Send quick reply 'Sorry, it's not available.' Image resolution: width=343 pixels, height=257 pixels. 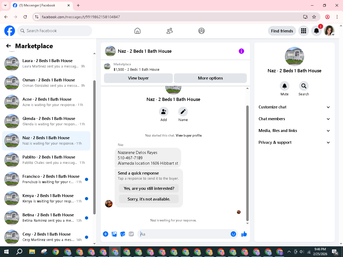point(149,199)
